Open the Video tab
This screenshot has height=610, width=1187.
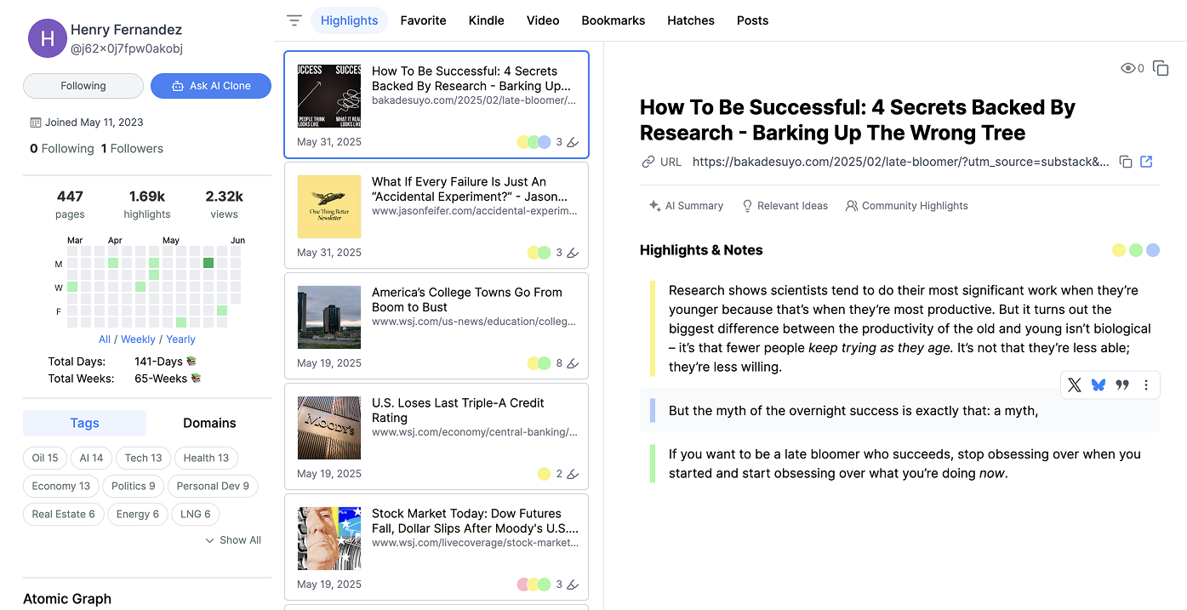coord(543,20)
